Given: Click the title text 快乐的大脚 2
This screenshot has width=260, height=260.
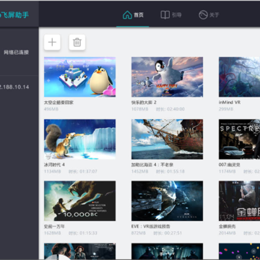Looking at the screenshot, I should (x=144, y=103).
